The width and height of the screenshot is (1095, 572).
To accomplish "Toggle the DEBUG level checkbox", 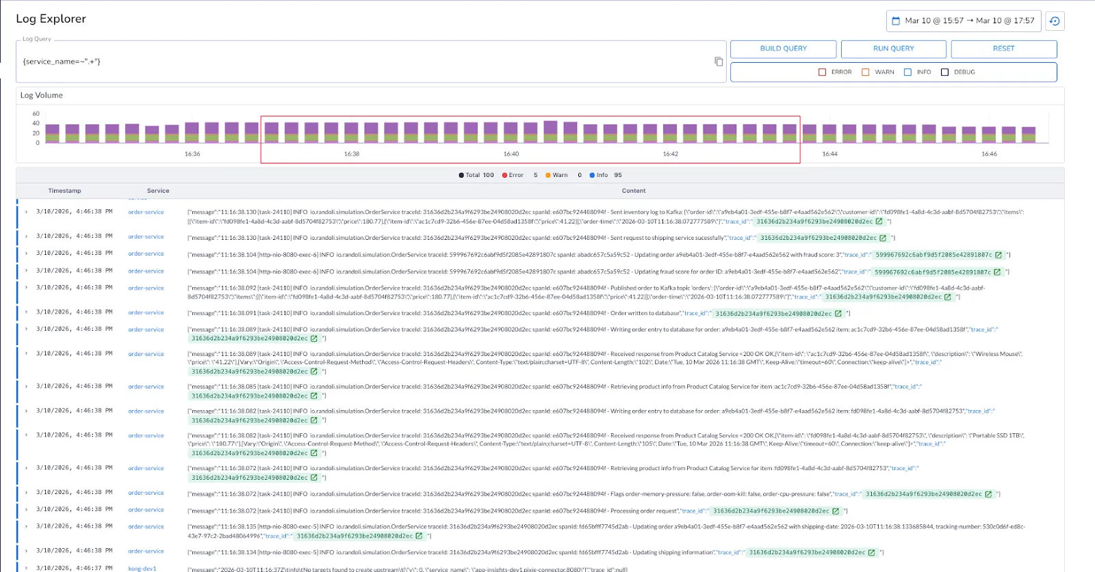I will click(944, 72).
